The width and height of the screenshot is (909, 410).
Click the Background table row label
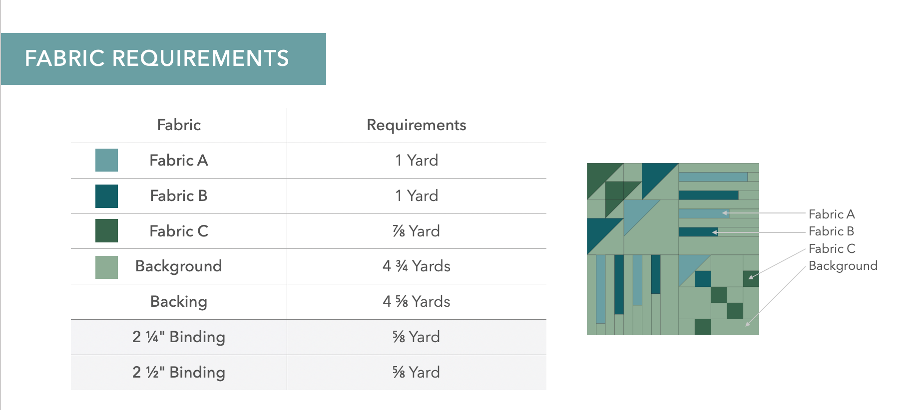coord(179,266)
